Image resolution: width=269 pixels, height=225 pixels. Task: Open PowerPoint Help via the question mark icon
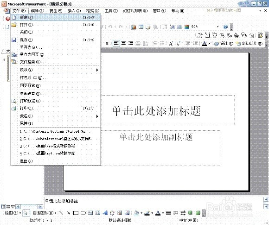click(x=225, y=27)
